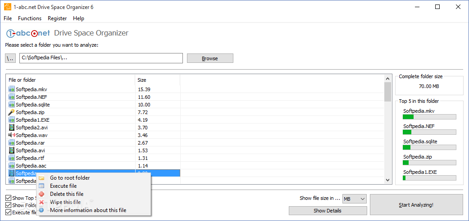The height and width of the screenshot is (221, 469).
Task: Click the Softpedia.wav audio icon
Action: pyautogui.click(x=12, y=135)
